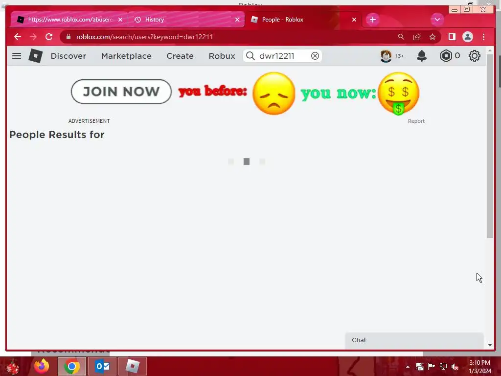Open the network tray icon
Viewport: 501px width, 376px height.
pos(443,367)
